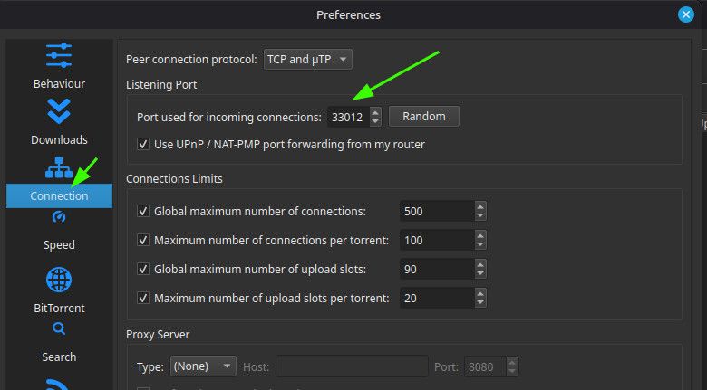Click the Global maximum connections field showing 500

point(437,211)
